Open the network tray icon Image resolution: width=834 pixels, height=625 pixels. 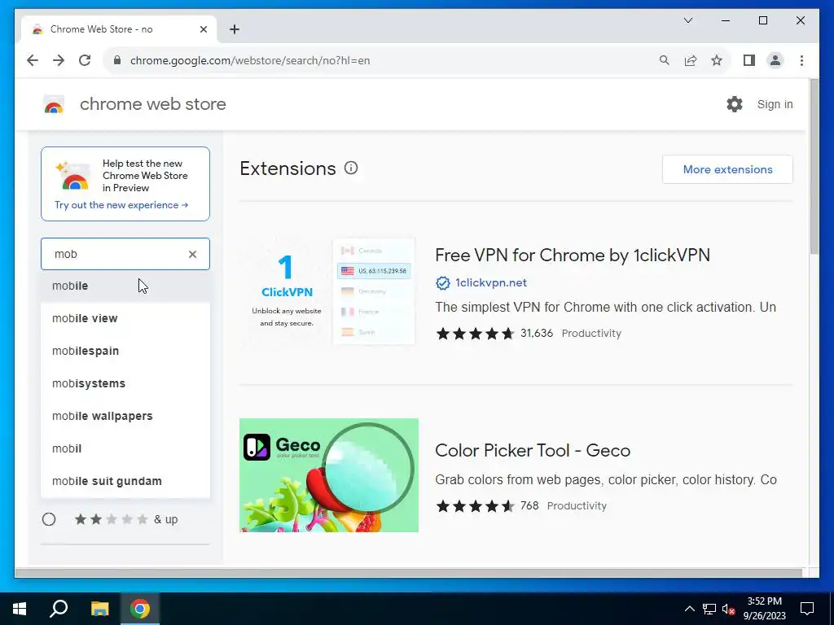point(709,609)
